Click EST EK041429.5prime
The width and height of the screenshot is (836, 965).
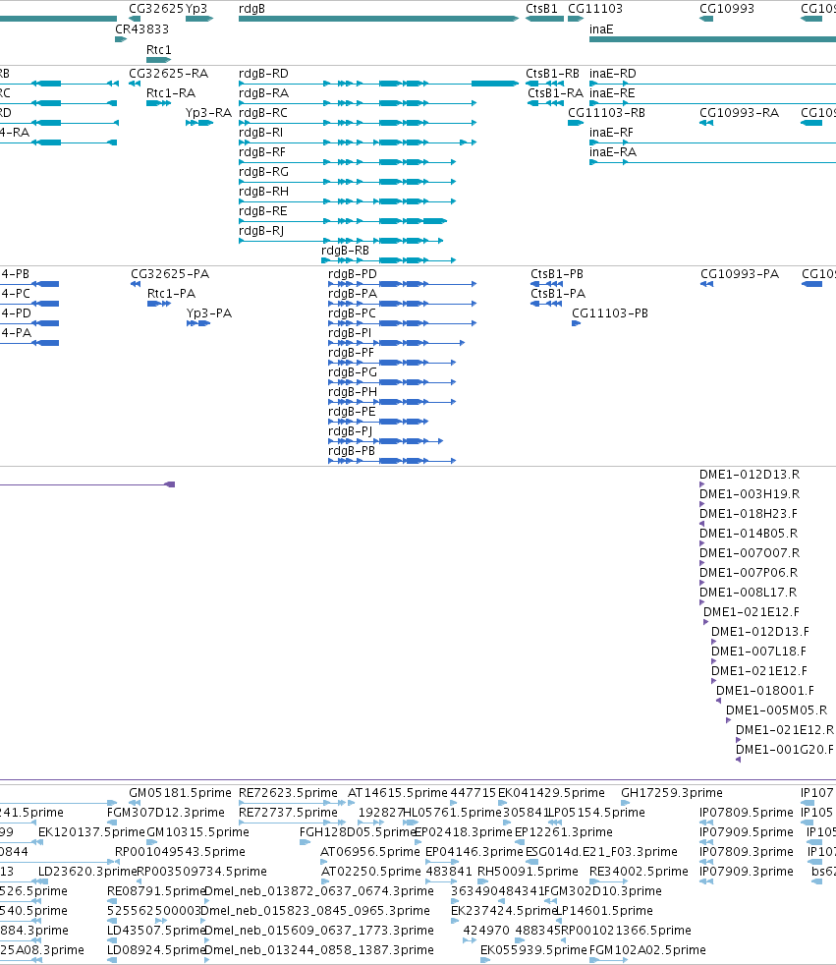[551, 793]
